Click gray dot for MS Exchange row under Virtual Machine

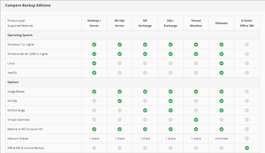(x=196, y=110)
